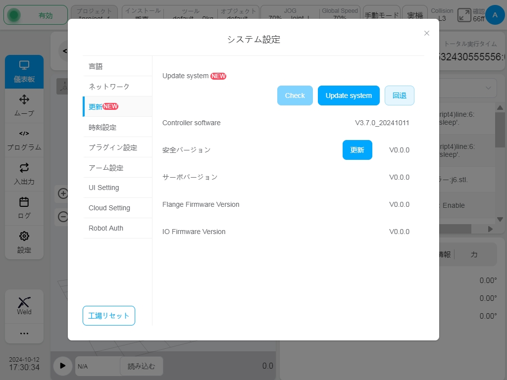Click the 工場リセット factory reset button
The width and height of the screenshot is (507, 380).
(109, 316)
